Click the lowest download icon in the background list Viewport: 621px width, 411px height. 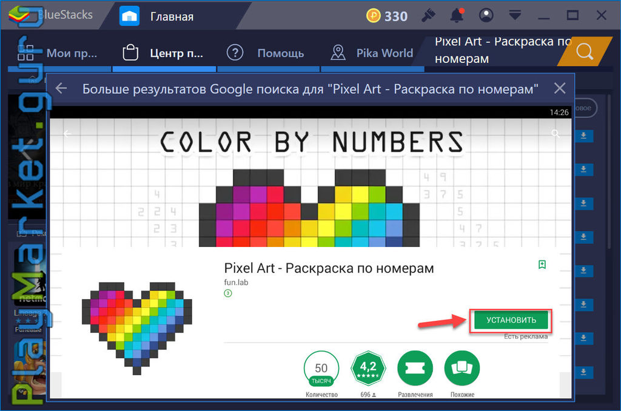(x=583, y=372)
